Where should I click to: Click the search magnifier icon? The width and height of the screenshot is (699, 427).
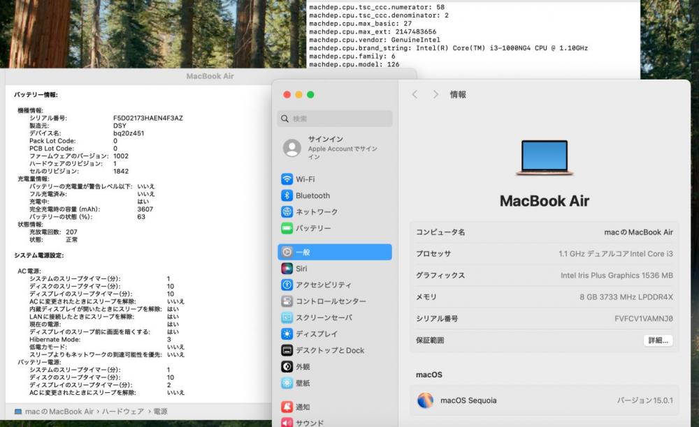coord(285,119)
